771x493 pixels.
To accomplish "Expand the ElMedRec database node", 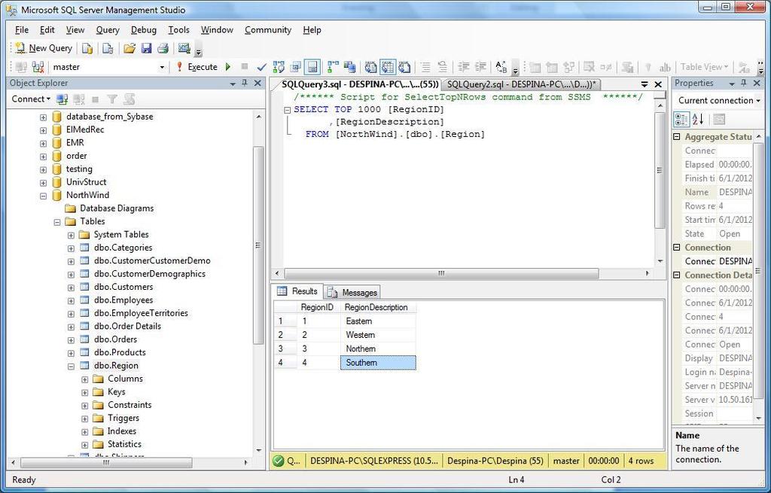I will pos(43,130).
